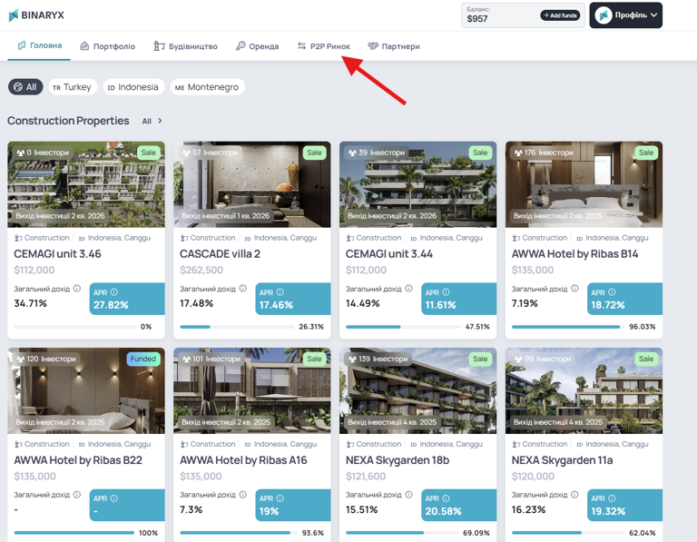
Task: Go to the Оренда tab
Action: pyautogui.click(x=257, y=46)
